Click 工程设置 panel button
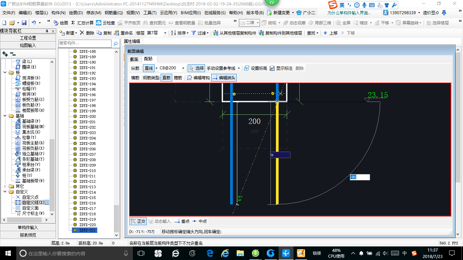 28,38
